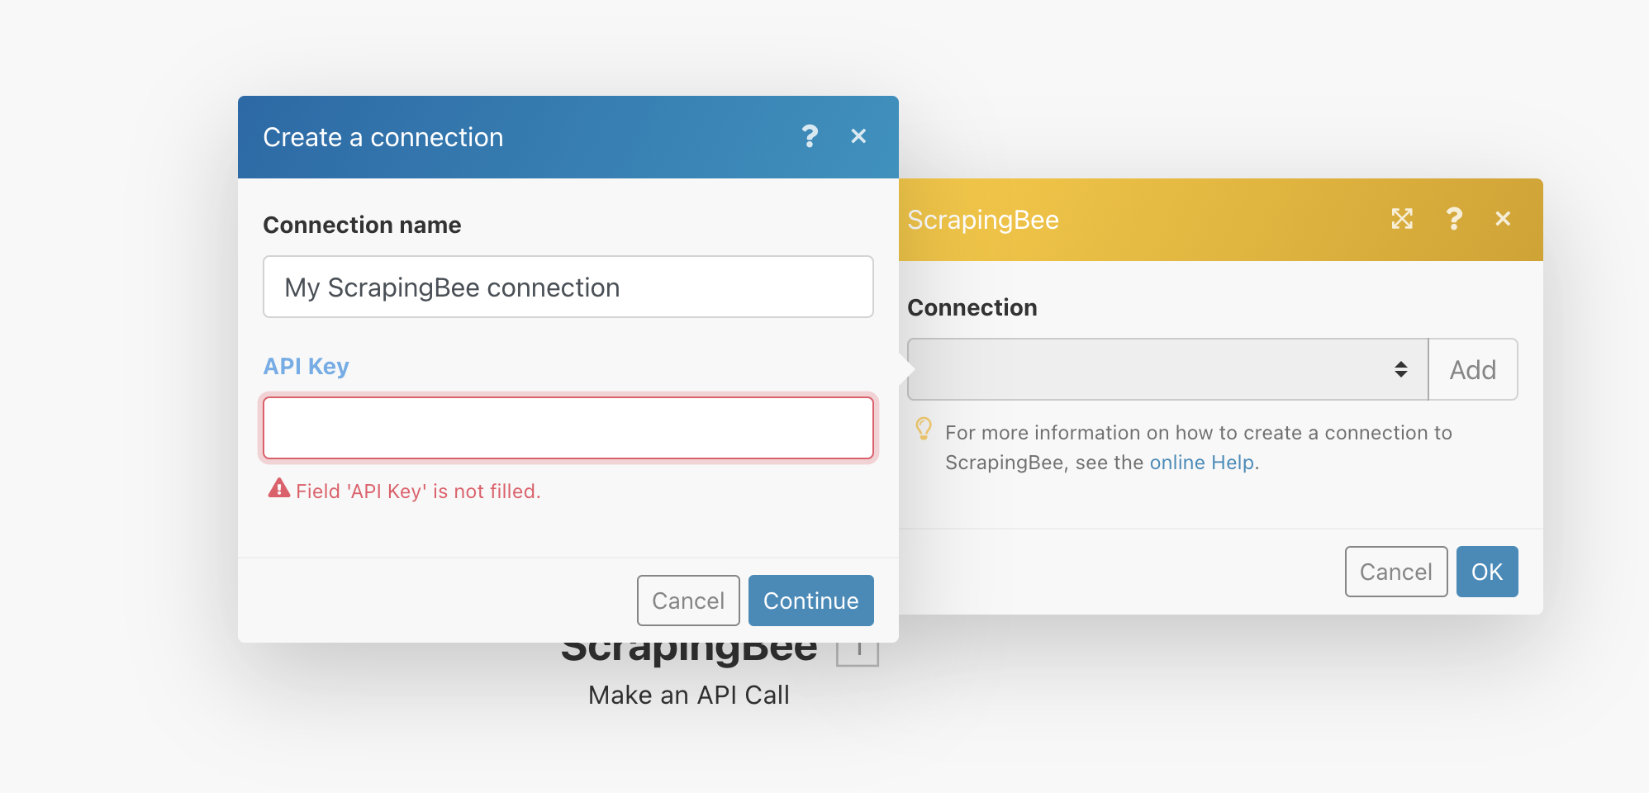Close the Create a connection dialog
Screen dimensions: 1649x793
pyautogui.click(x=859, y=136)
